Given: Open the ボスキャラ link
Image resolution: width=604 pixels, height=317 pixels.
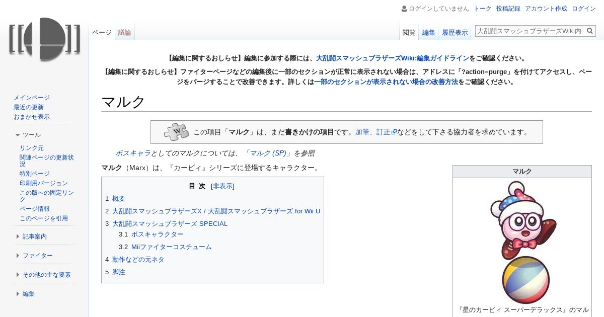Looking at the screenshot, I should pyautogui.click(x=133, y=153).
